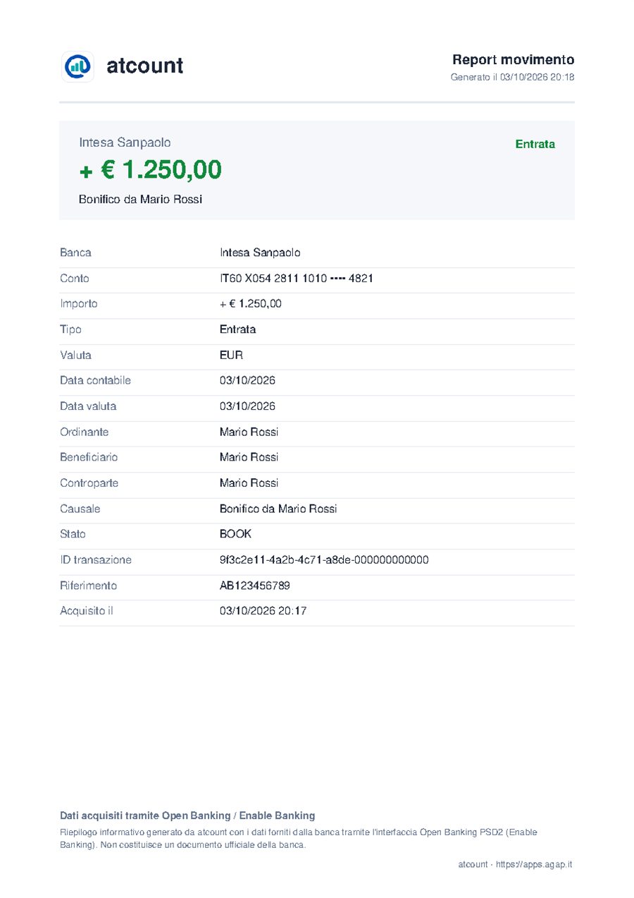Click Bonifico da Mario Rossi summary text
634x898 pixels.
tap(140, 200)
